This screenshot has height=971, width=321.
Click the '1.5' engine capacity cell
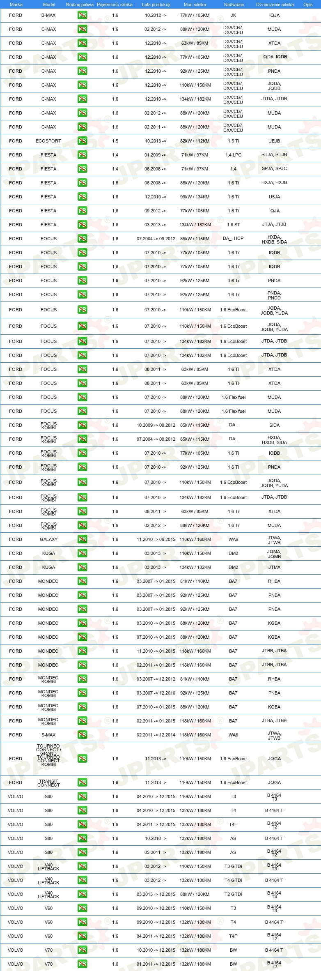[x=115, y=141]
